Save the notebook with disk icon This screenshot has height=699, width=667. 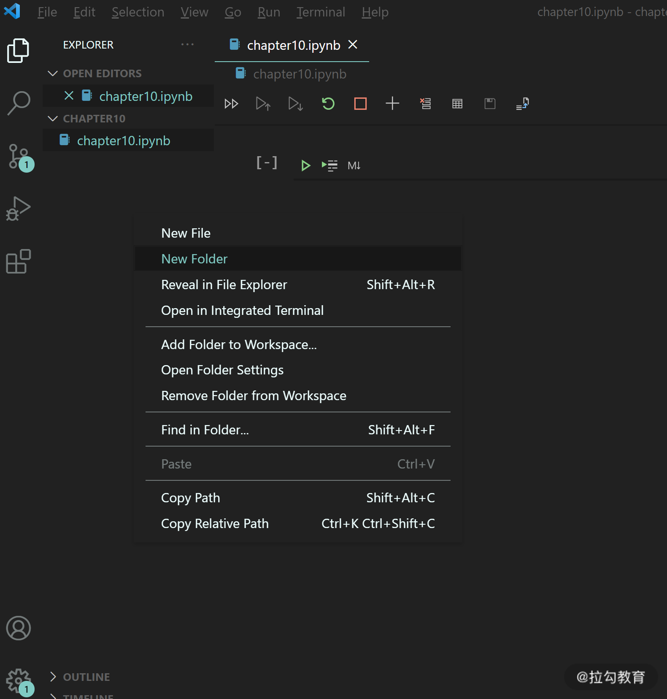[490, 104]
